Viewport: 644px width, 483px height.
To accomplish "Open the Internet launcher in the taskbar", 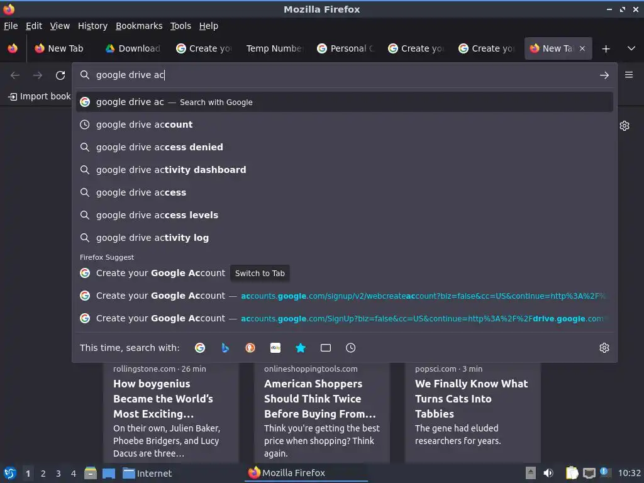I will coord(147,474).
